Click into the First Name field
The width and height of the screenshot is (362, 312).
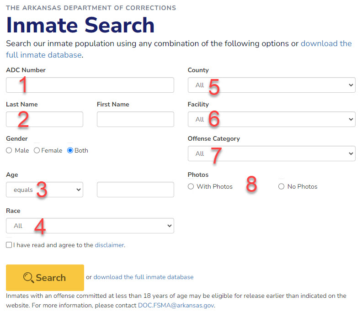[x=135, y=119]
